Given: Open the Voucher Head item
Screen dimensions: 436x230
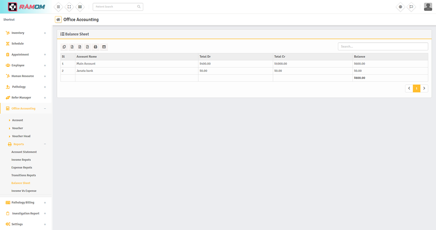Looking at the screenshot, I should point(21,136).
